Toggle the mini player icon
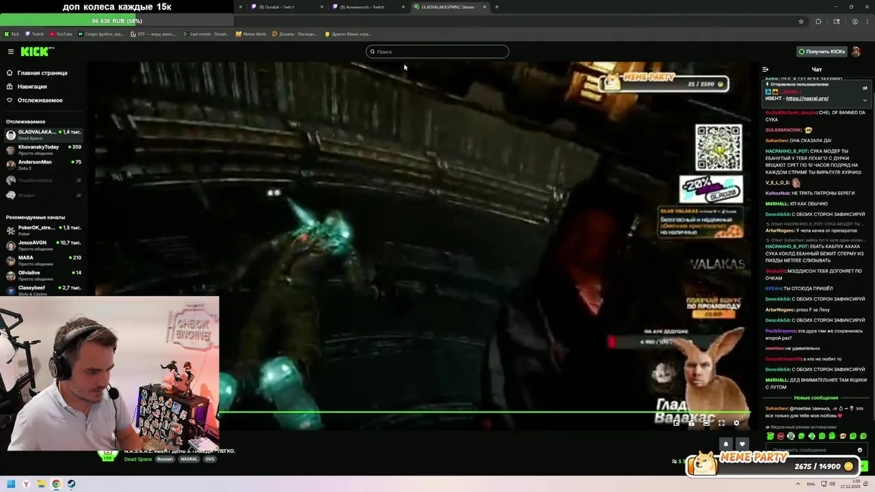 (x=676, y=423)
